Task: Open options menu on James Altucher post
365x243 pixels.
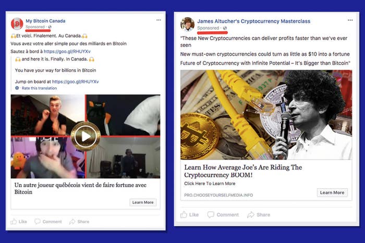Action: [x=350, y=20]
